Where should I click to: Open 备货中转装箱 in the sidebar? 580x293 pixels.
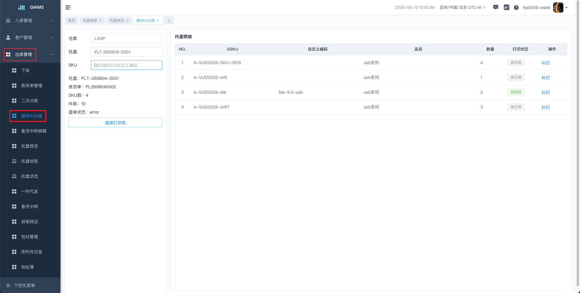(30, 131)
